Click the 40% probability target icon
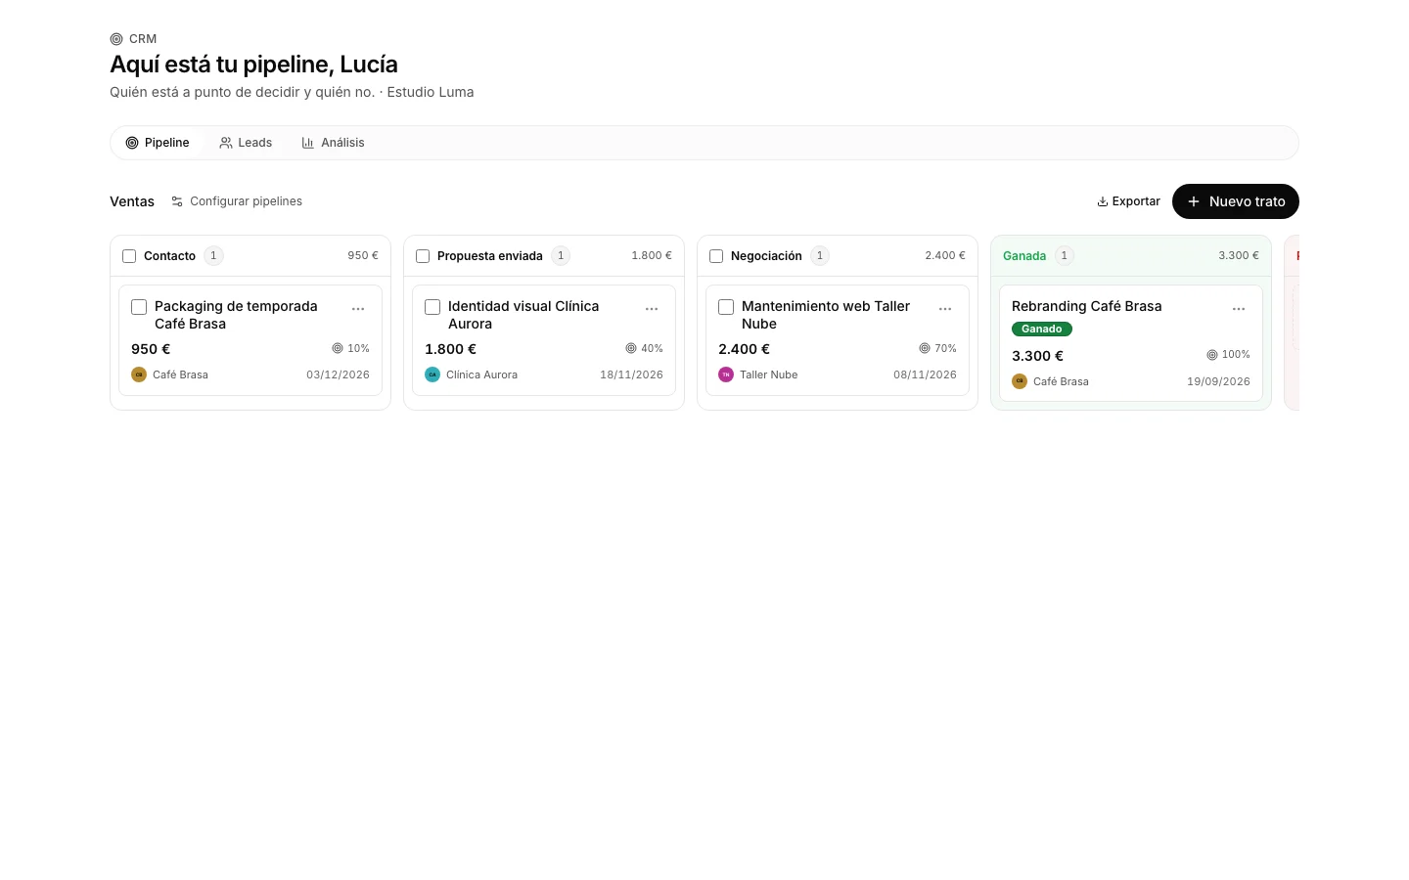The height and width of the screenshot is (880, 1409). 631,348
